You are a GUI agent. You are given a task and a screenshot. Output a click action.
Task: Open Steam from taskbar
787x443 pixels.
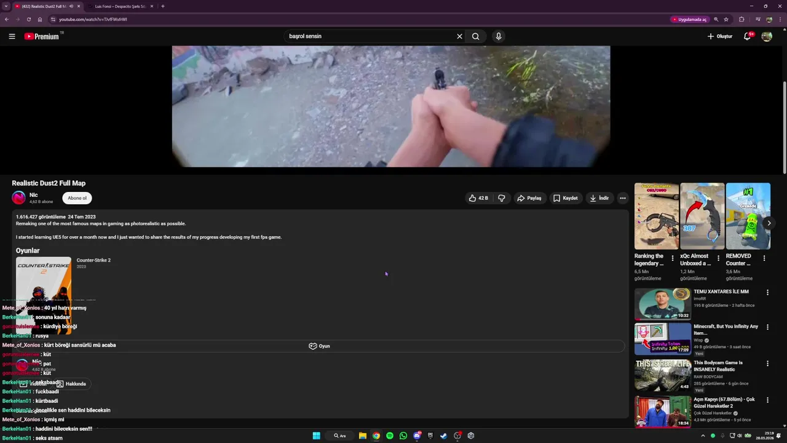pyautogui.click(x=444, y=436)
